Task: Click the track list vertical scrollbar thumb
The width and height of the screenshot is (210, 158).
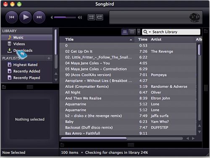Action: coord(199,49)
